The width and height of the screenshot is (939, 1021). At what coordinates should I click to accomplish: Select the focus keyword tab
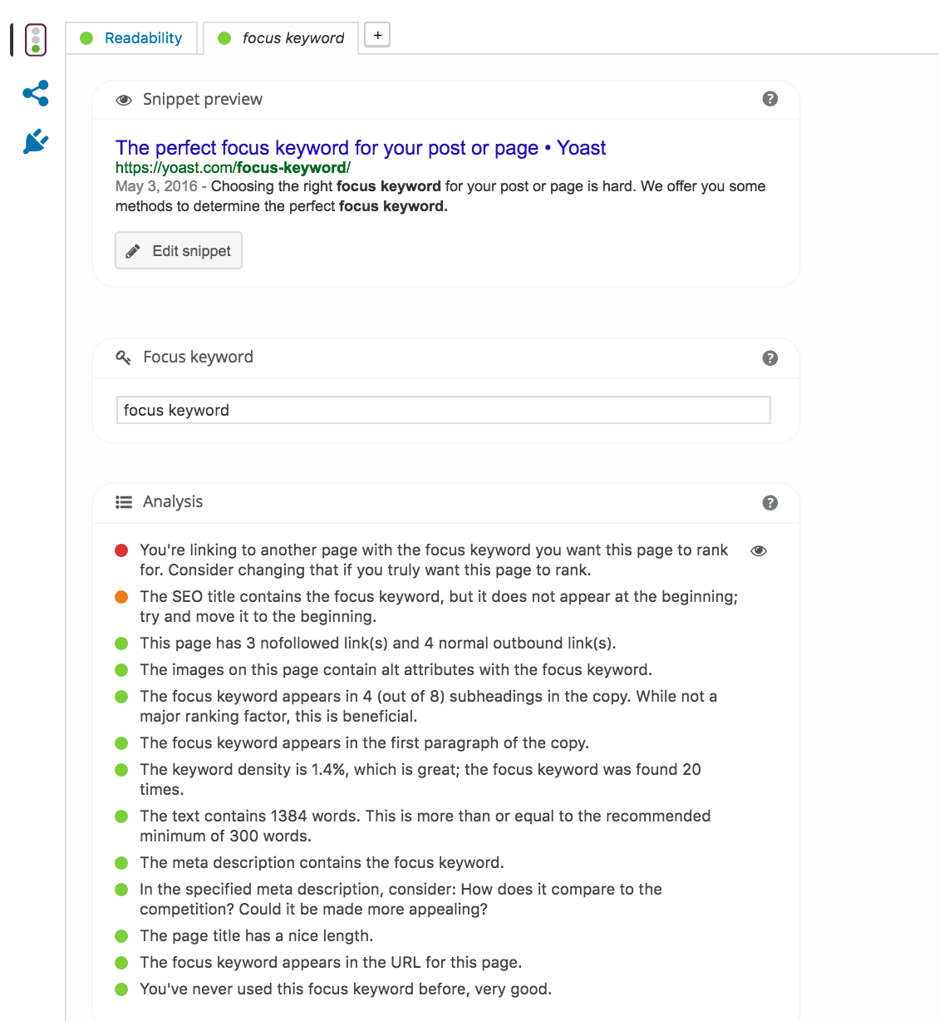click(x=292, y=37)
